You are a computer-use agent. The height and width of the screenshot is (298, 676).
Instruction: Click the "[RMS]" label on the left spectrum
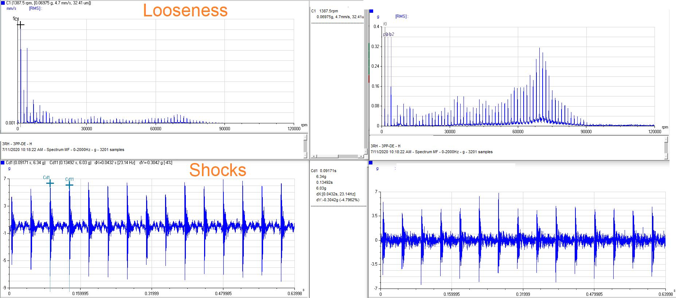(x=35, y=8)
